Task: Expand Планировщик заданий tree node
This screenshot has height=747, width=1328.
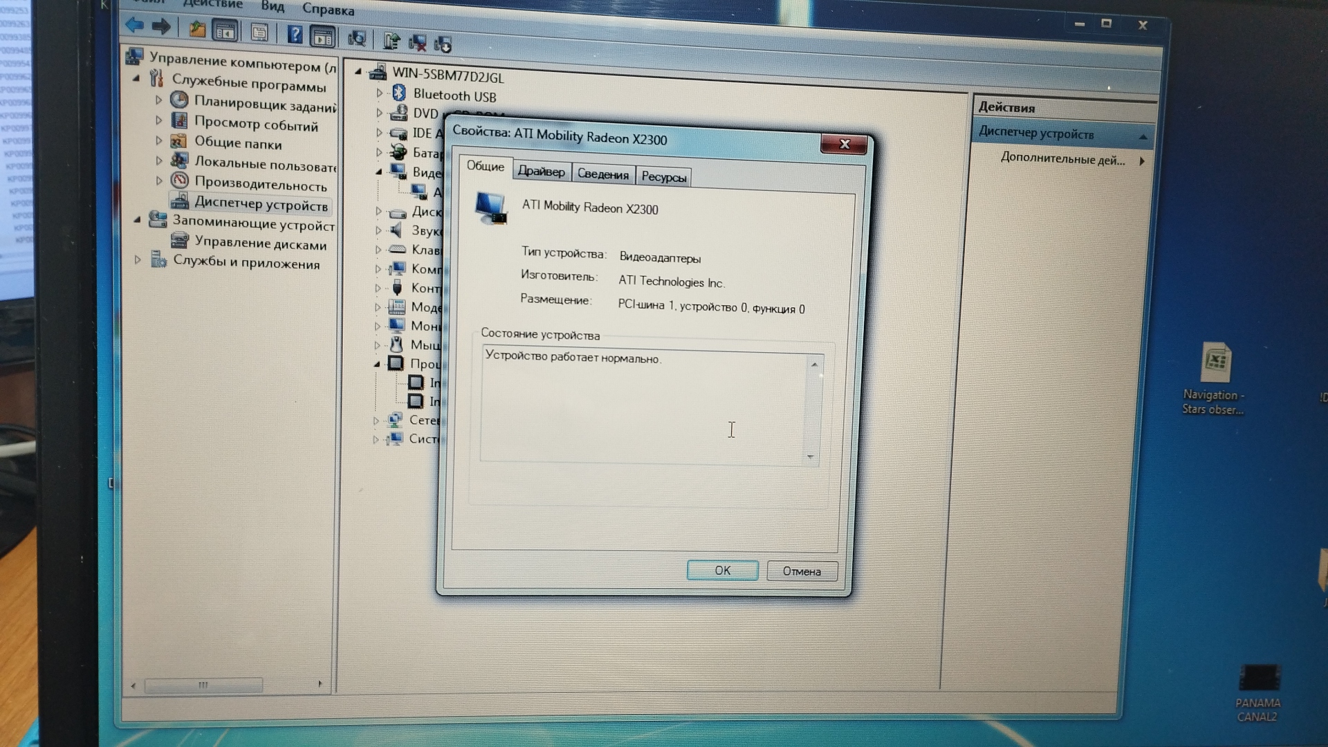Action: [x=158, y=100]
